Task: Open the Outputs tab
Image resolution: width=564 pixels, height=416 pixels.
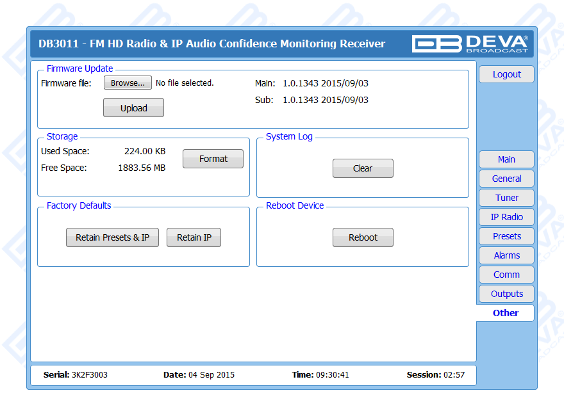Action: pyautogui.click(x=506, y=294)
